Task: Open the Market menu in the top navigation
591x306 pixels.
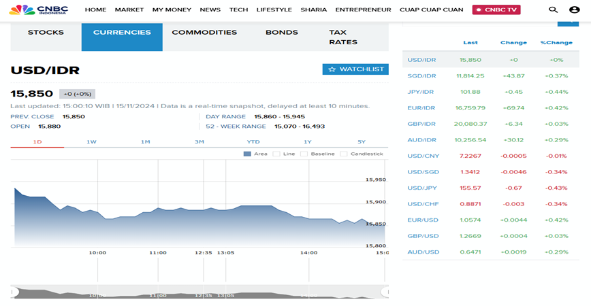Action: coord(129,10)
